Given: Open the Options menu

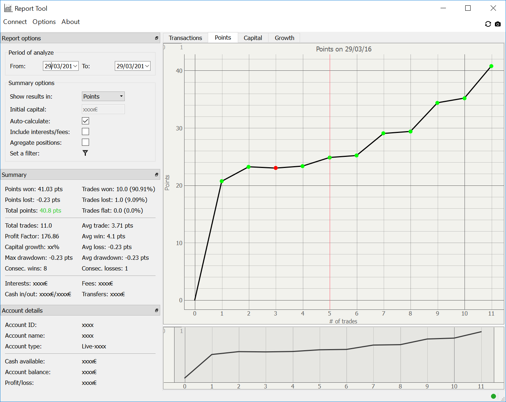Looking at the screenshot, I should [x=44, y=22].
